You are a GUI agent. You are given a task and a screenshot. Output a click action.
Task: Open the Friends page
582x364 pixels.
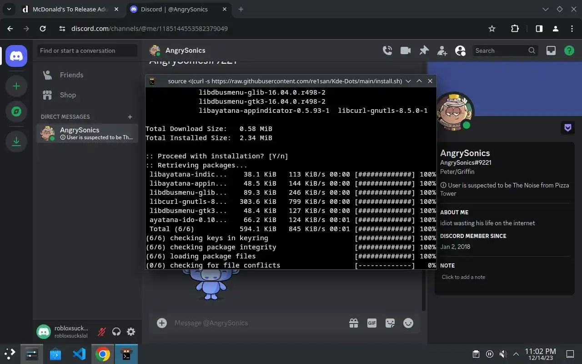[x=87, y=75]
